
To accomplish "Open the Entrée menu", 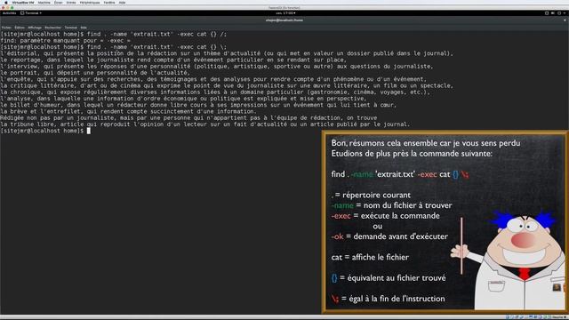I will 71,2.
